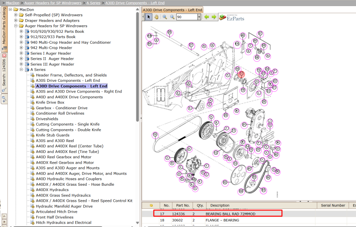Click the tree panel vertical scrollbar
356x227 pixels.
tap(137, 67)
